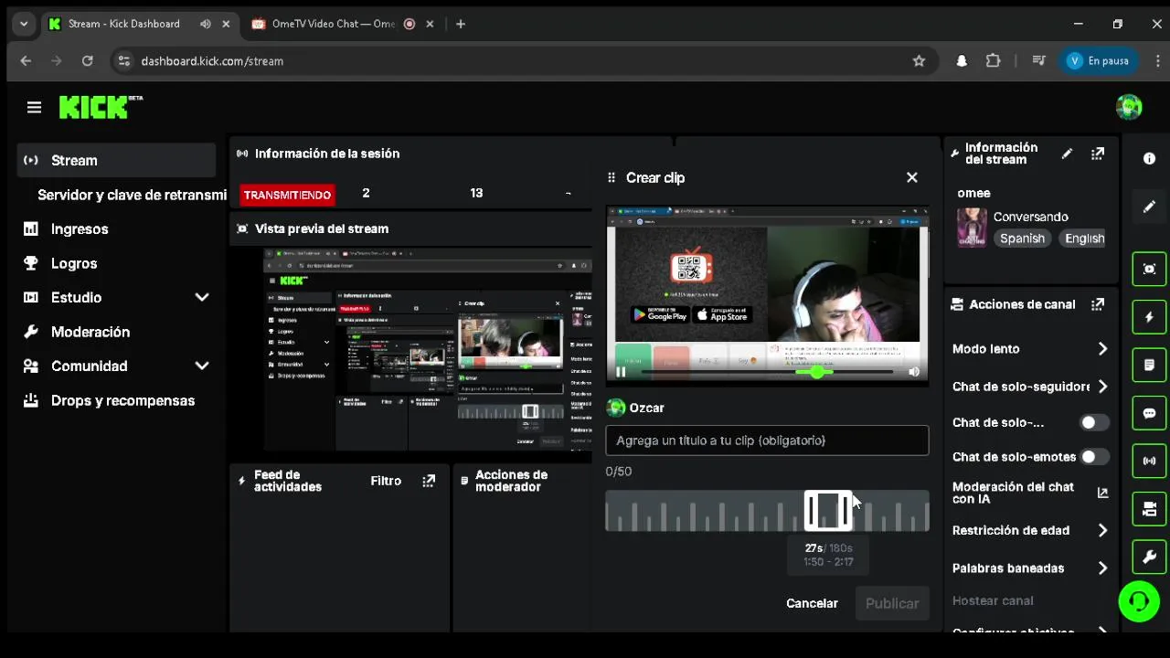Pop out the Feed de actividades panel

429,481
